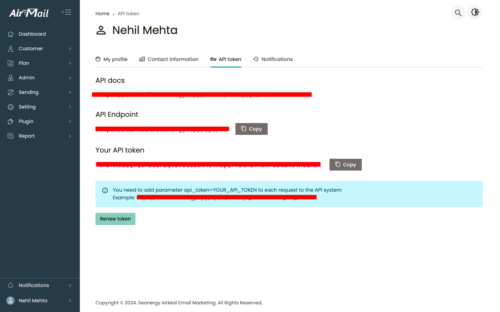Toggle the dark/light theme brightness icon
Screen dimensions: 500x312
tap(475, 12)
